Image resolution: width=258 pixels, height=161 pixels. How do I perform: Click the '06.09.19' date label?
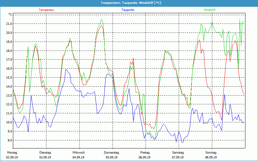(x=144, y=157)
